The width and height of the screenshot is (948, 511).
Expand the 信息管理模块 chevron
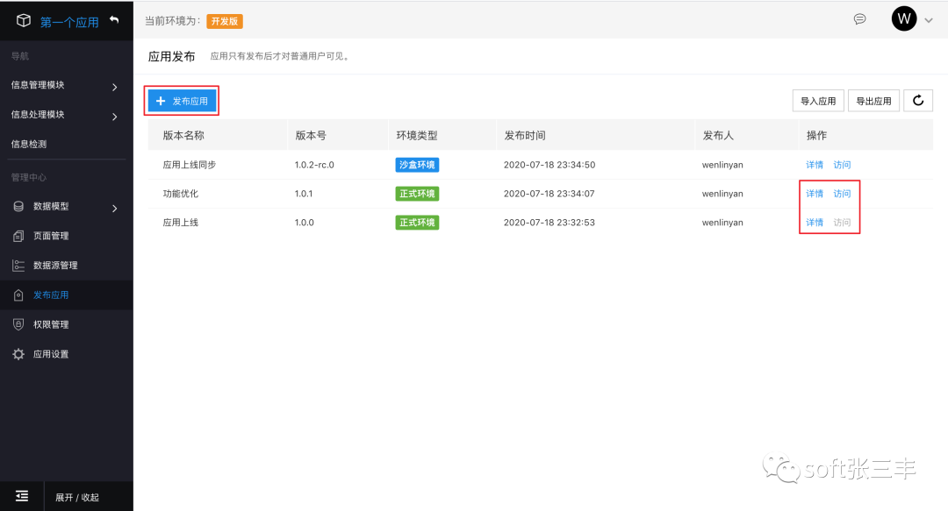click(115, 87)
